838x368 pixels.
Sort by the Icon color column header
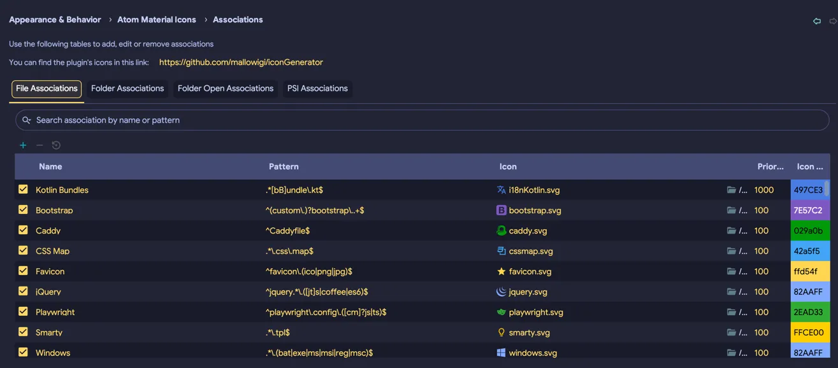tap(809, 166)
